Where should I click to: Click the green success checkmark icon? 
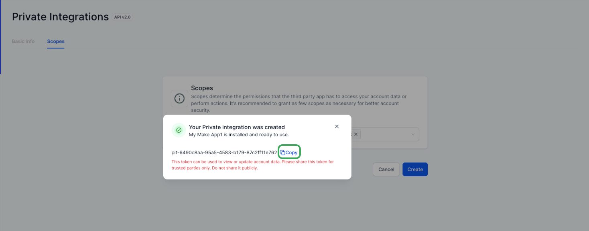(179, 130)
